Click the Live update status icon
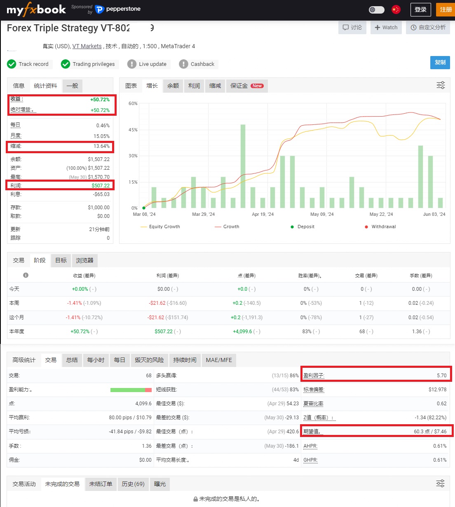455x507 pixels. [132, 64]
